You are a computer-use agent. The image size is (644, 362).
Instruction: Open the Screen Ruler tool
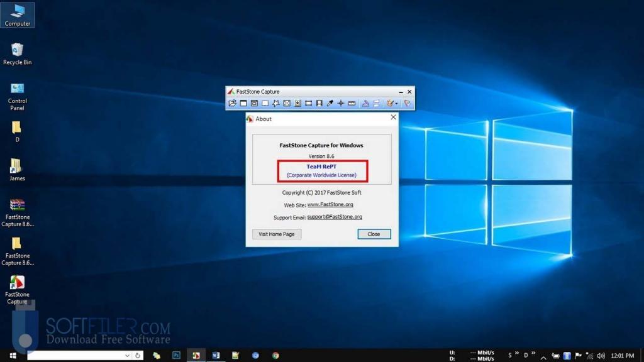[x=352, y=103]
